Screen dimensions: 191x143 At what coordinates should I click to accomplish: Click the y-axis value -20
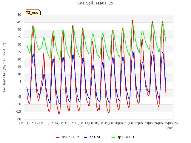click(19, 119)
